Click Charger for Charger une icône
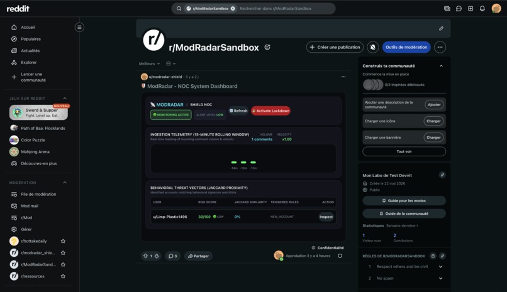507x292 pixels. pyautogui.click(x=433, y=121)
